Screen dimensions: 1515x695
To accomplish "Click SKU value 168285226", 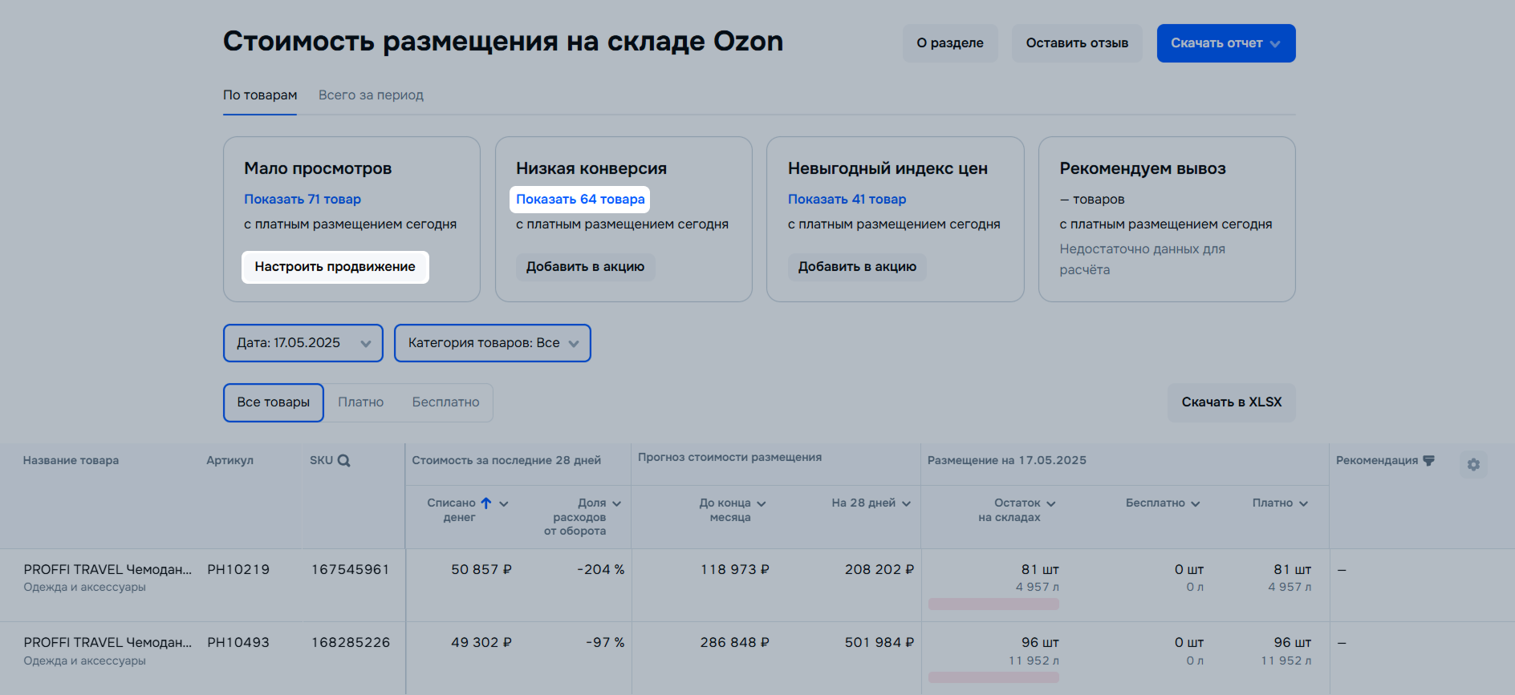I will [x=351, y=643].
